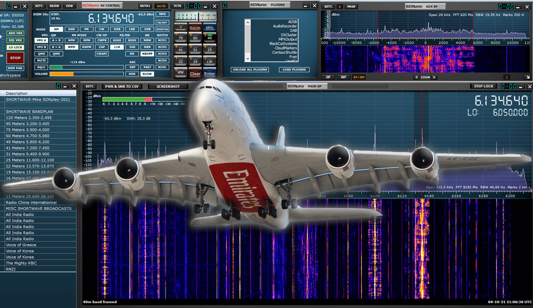Image resolution: width=533 pixels, height=308 pixels.
Task: Click the resize arrow icon in AUX SP
Action: [x=527, y=77]
